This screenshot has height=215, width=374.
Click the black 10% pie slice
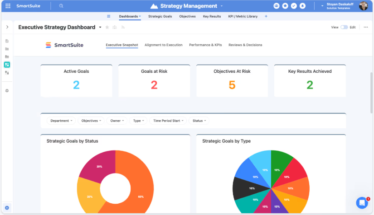(247, 188)
